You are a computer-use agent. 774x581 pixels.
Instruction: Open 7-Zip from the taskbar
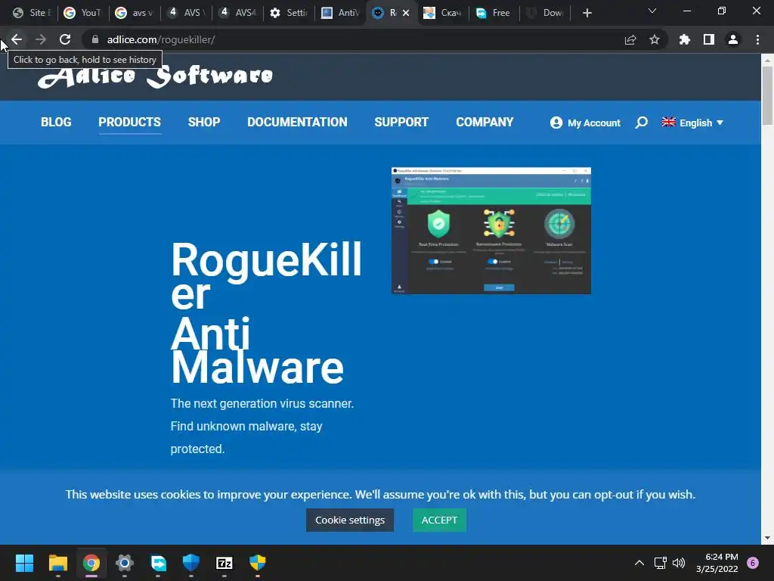[x=224, y=563]
